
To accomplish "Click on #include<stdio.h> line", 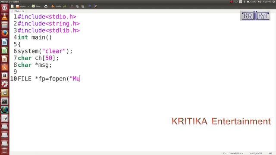I will click(x=47, y=17).
